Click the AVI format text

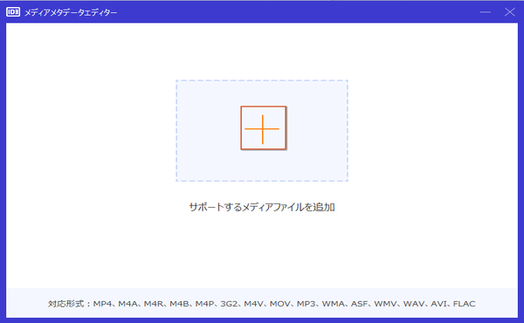click(438, 304)
